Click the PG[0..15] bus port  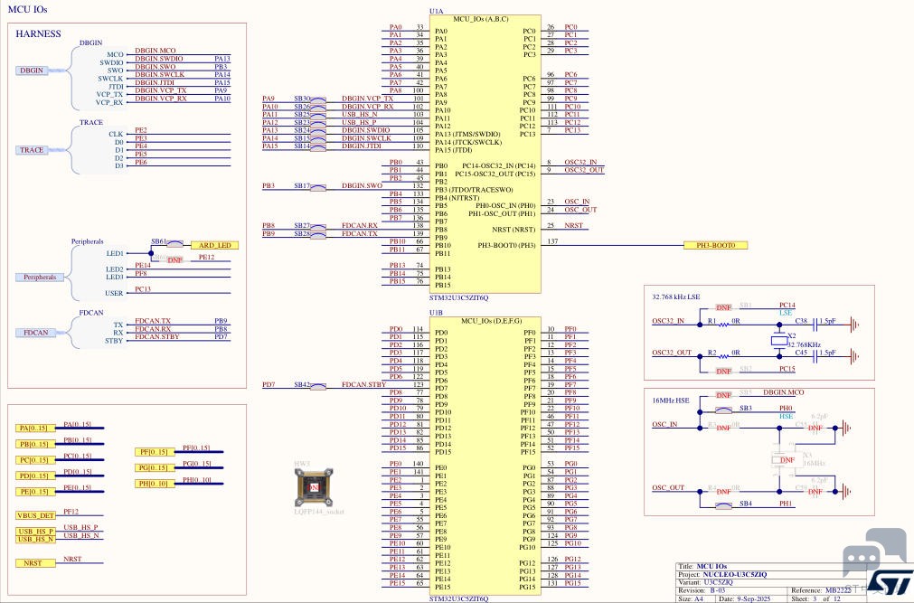tap(155, 467)
